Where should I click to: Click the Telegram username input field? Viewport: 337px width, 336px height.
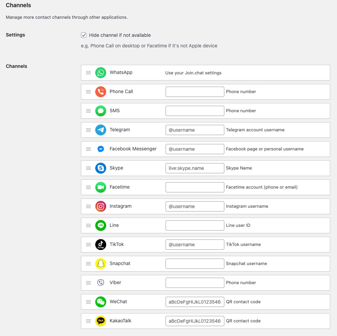tap(195, 130)
